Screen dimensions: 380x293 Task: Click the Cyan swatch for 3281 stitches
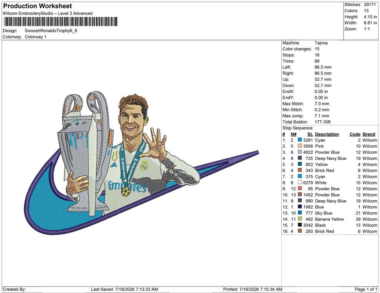coord(300,140)
